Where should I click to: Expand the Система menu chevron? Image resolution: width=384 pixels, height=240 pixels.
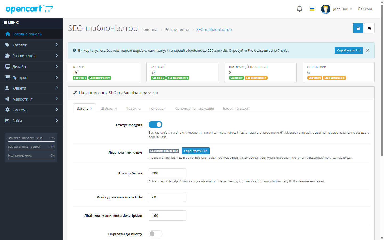click(57, 110)
